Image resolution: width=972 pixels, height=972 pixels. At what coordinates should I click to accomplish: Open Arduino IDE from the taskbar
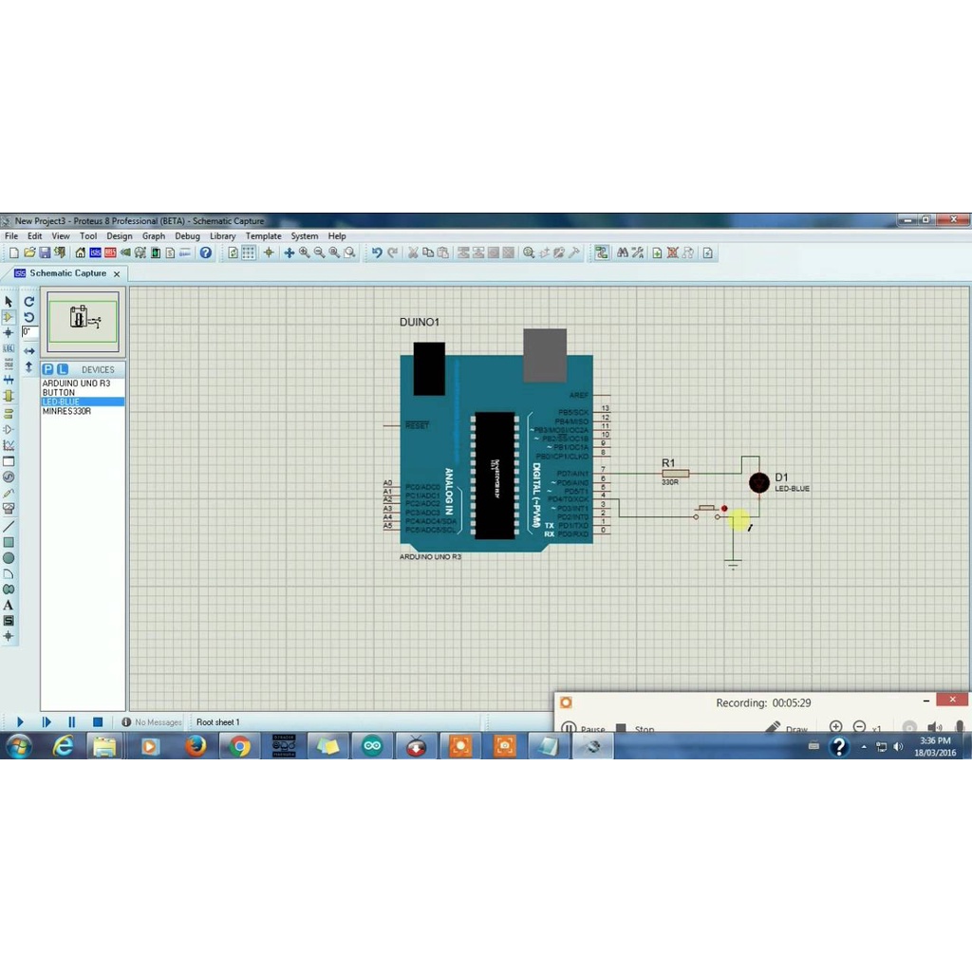[372, 746]
